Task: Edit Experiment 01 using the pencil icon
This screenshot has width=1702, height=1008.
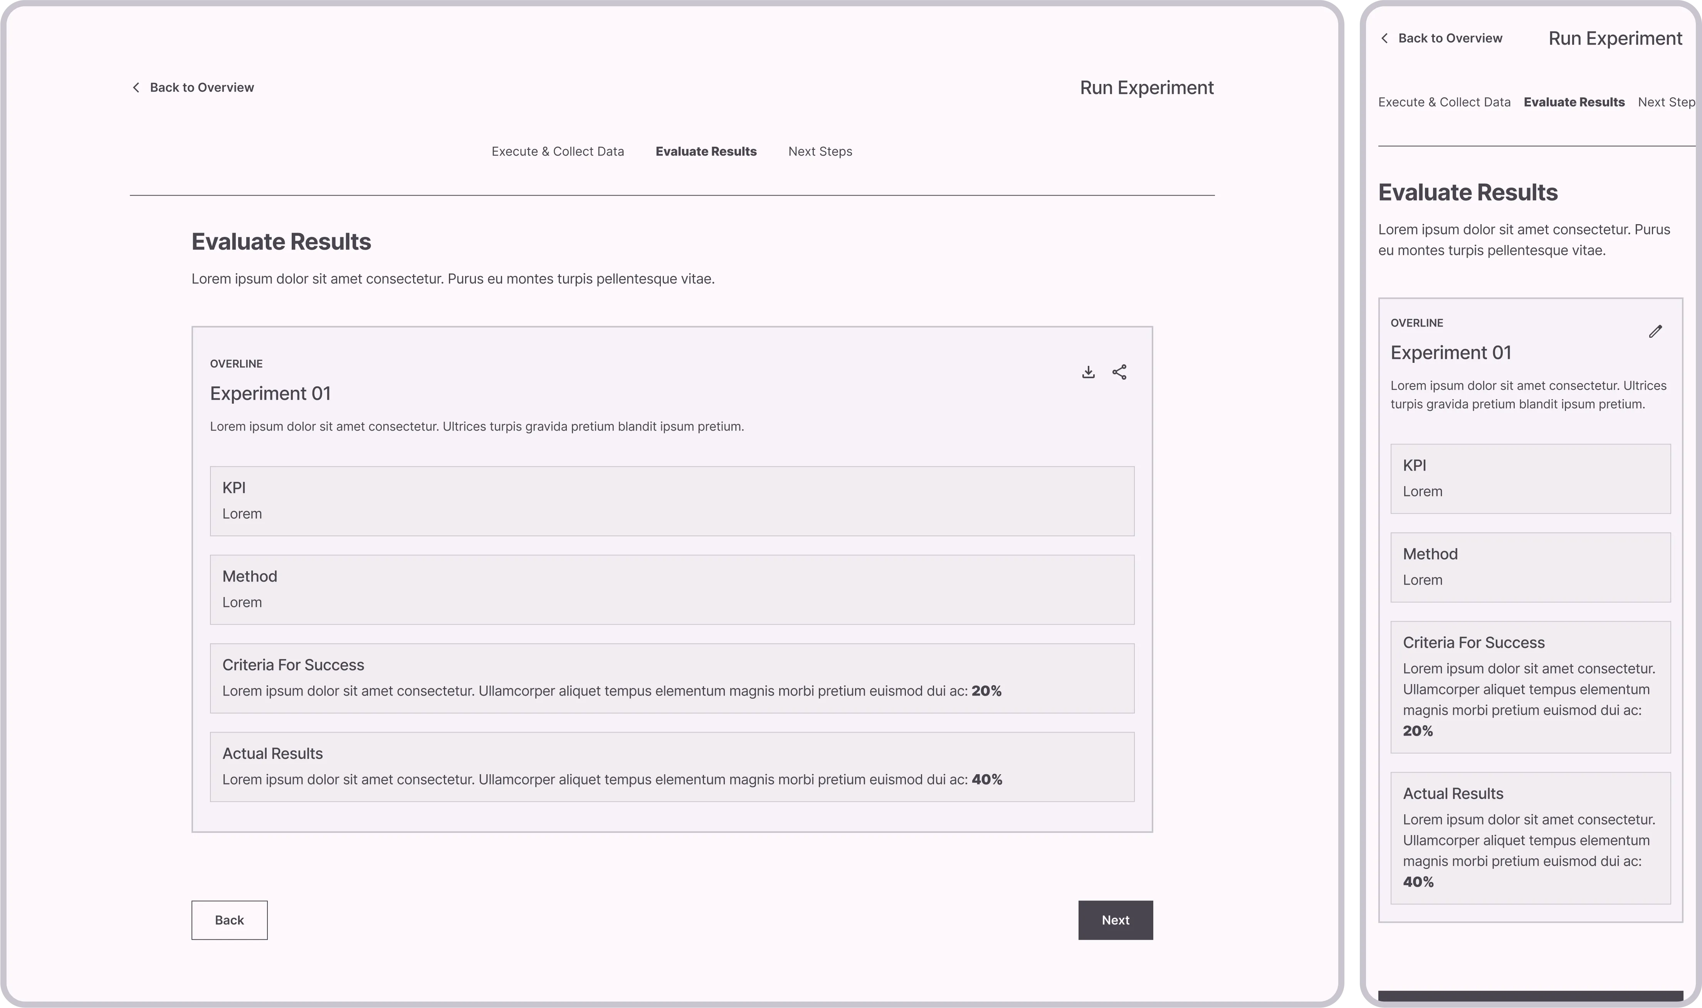Action: click(x=1656, y=331)
